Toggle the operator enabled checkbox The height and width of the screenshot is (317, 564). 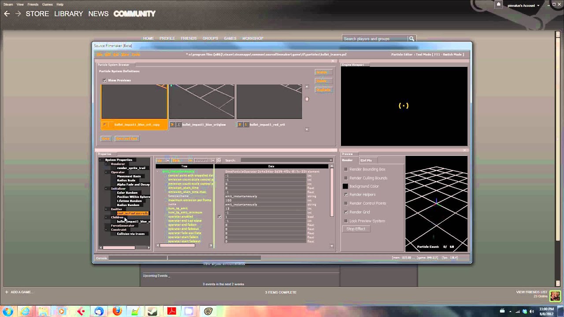[x=219, y=217]
